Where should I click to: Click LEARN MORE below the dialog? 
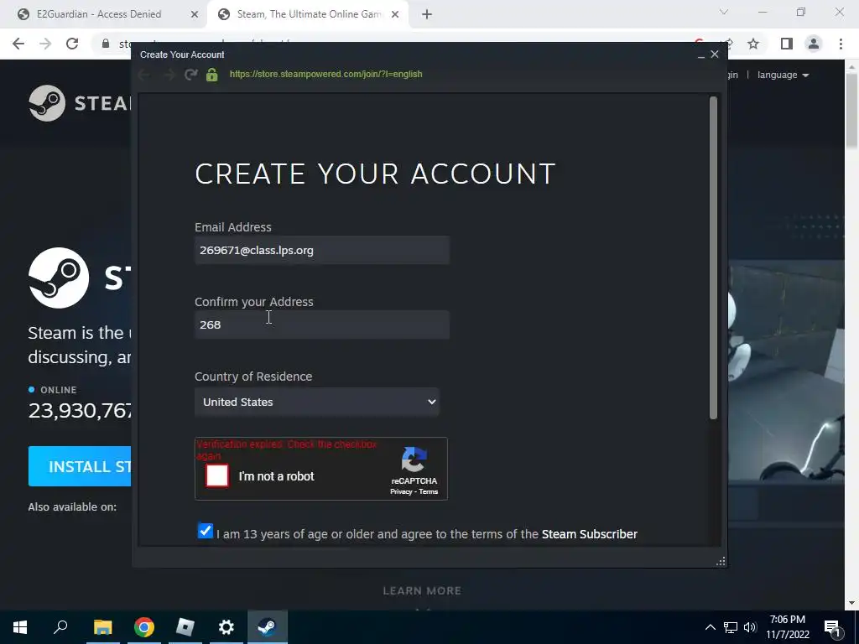422,591
